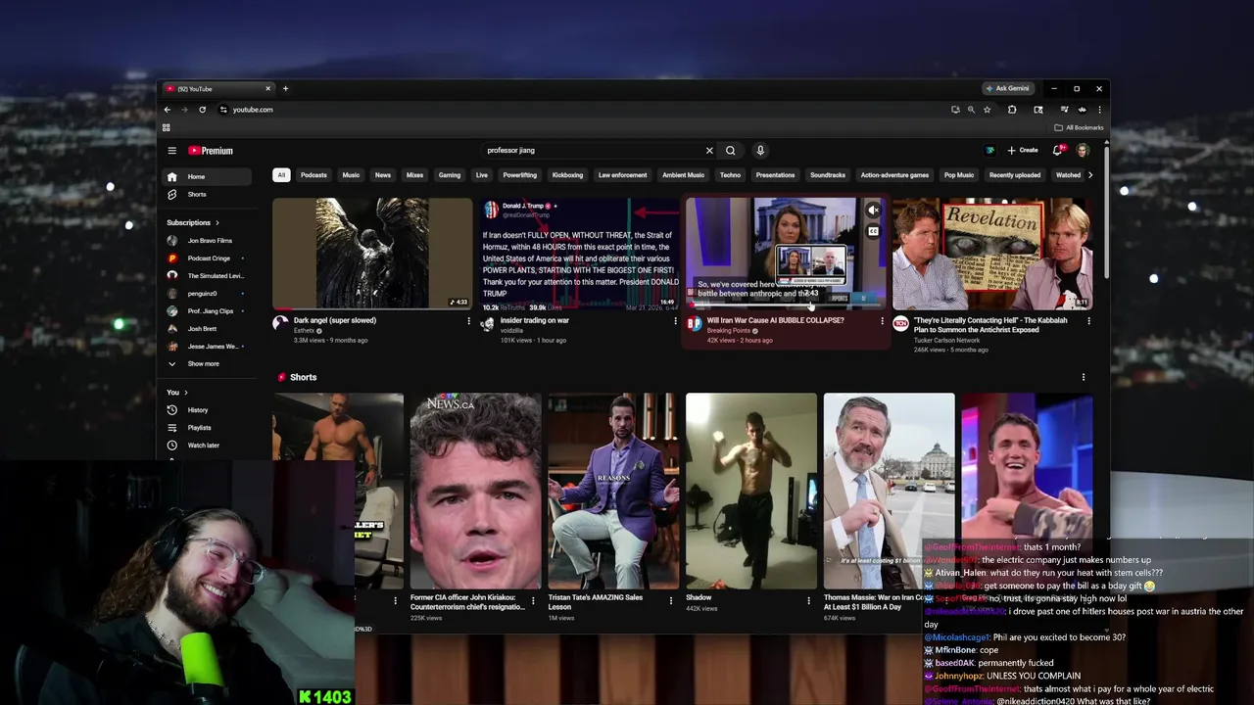
Task: Open options for Dark angel video
Action: pyautogui.click(x=468, y=321)
